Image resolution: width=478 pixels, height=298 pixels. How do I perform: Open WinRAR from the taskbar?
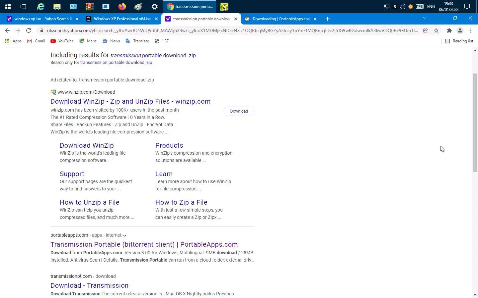click(x=89, y=7)
